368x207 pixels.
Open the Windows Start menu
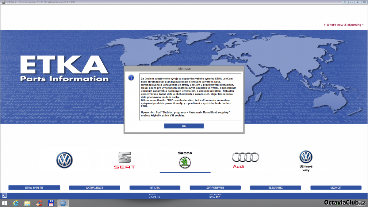pyautogui.click(x=5, y=203)
